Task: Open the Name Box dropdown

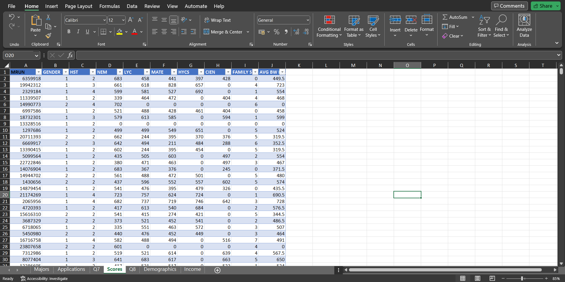Action: [x=36, y=55]
